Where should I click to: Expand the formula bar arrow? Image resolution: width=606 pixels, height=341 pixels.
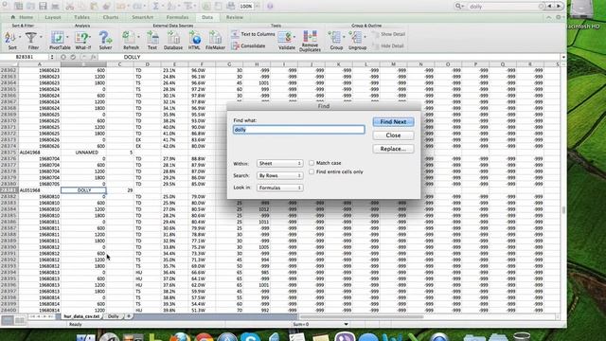click(563, 57)
